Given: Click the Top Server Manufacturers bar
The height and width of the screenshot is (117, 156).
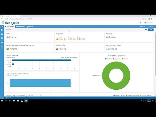Looking at the screenshot, I should [x=40, y=83].
